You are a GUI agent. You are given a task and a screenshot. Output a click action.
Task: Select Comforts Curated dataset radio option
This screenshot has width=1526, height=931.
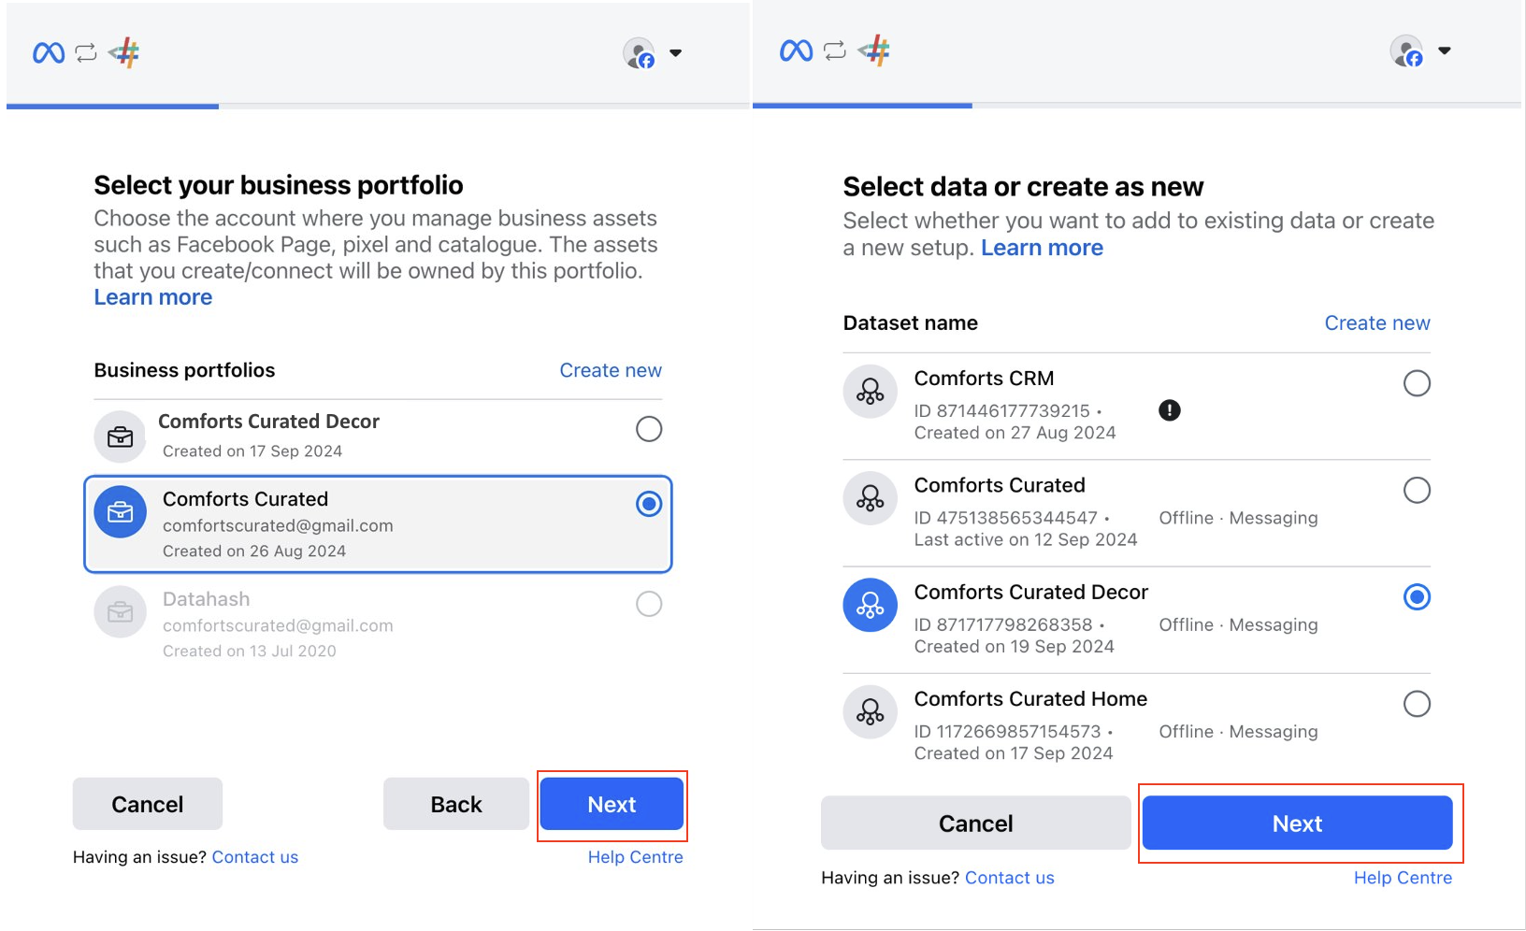click(x=1417, y=490)
